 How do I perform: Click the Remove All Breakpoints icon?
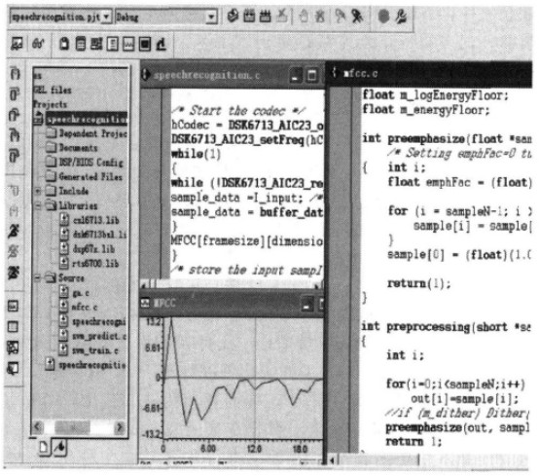(320, 16)
